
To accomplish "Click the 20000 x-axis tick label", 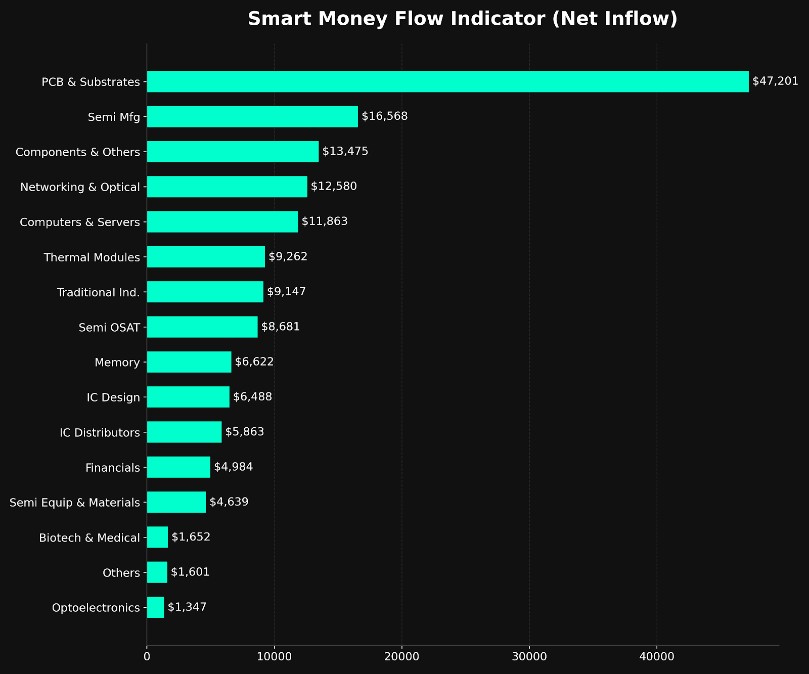I will pyautogui.click(x=402, y=657).
